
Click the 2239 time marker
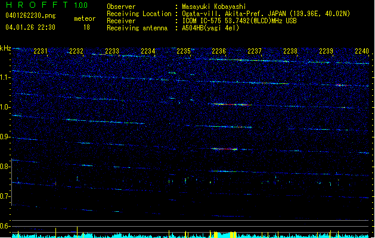pyautogui.click(x=326, y=51)
